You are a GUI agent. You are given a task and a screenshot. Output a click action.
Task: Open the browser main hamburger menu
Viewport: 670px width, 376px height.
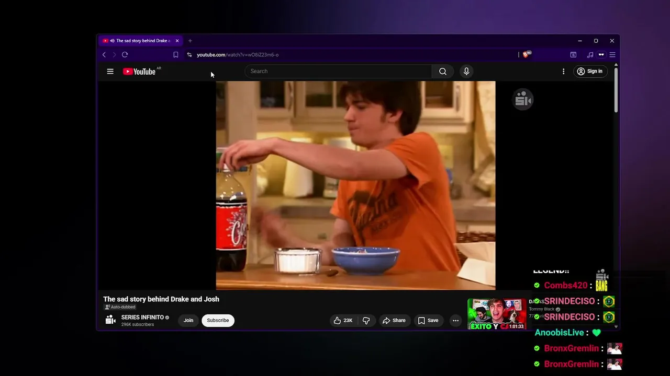612,55
